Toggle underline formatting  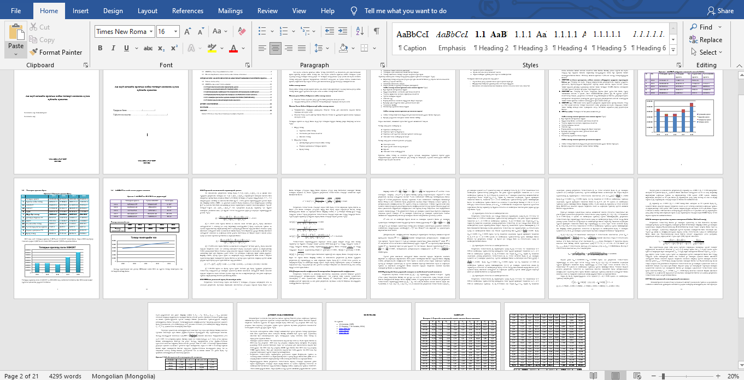(127, 48)
